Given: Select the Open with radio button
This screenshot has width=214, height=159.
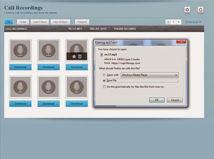Looking at the screenshot, I should click(x=104, y=75).
